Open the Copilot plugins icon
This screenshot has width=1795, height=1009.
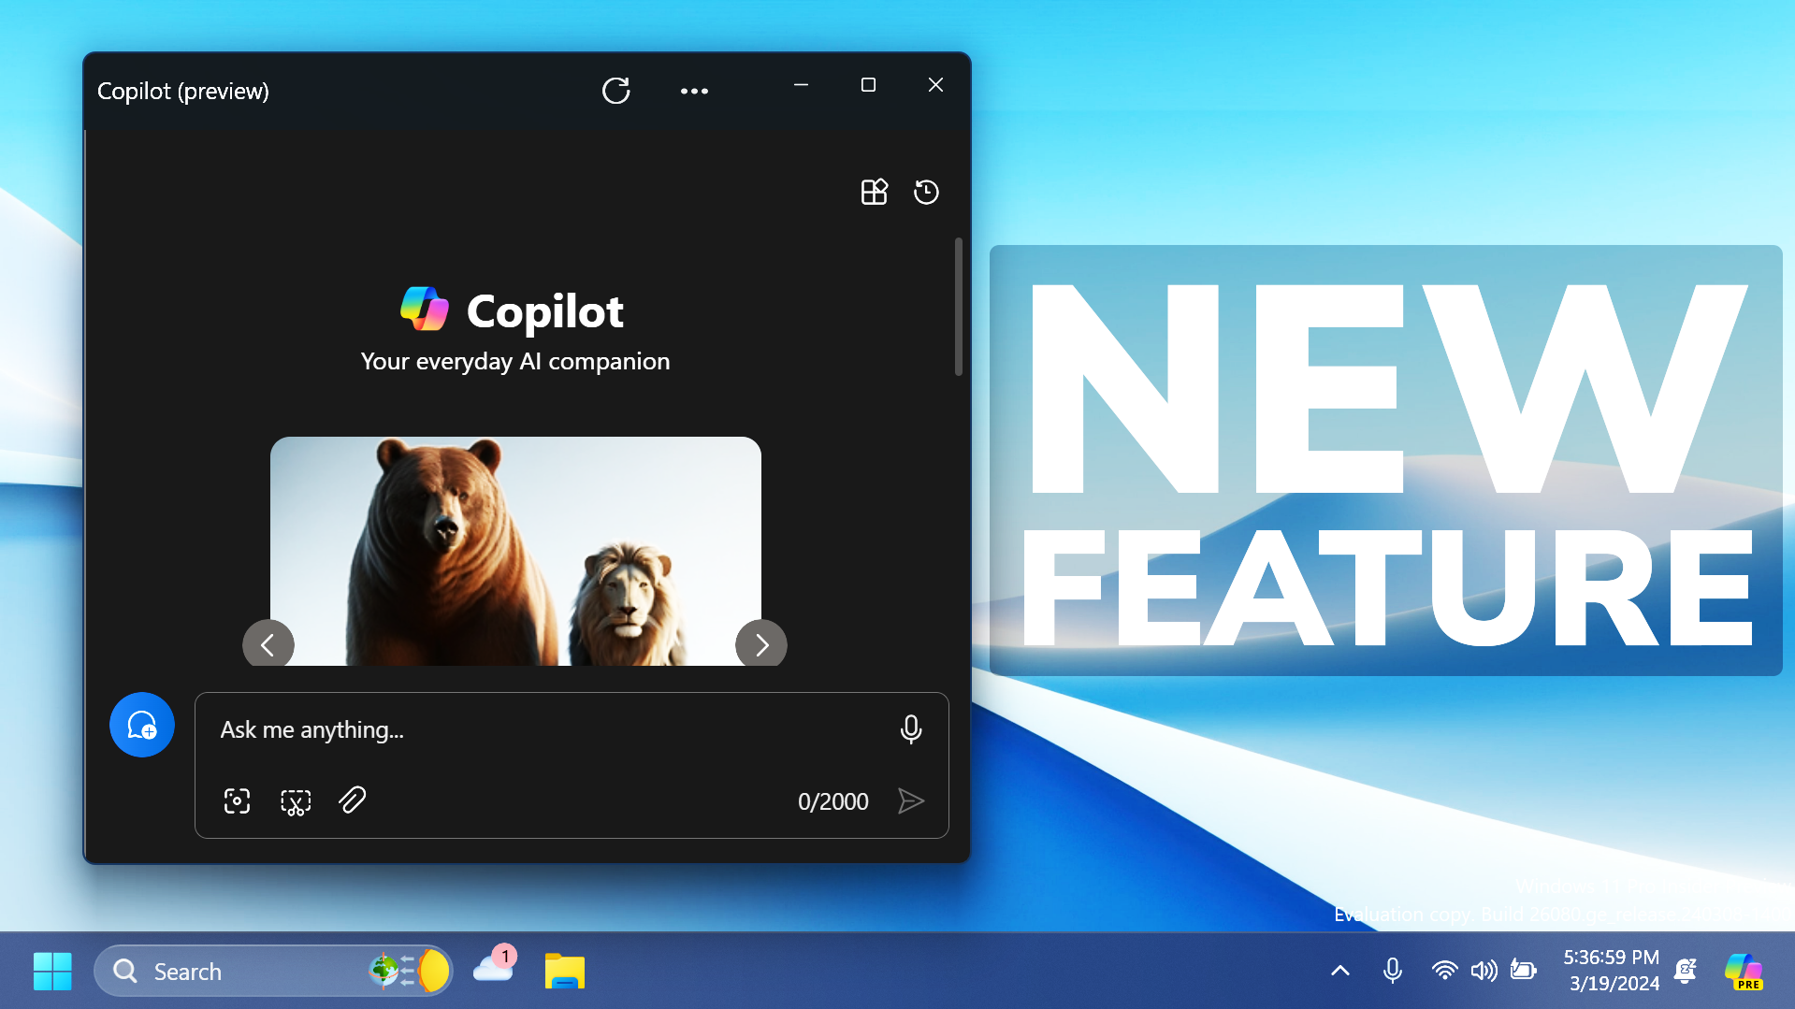(874, 192)
